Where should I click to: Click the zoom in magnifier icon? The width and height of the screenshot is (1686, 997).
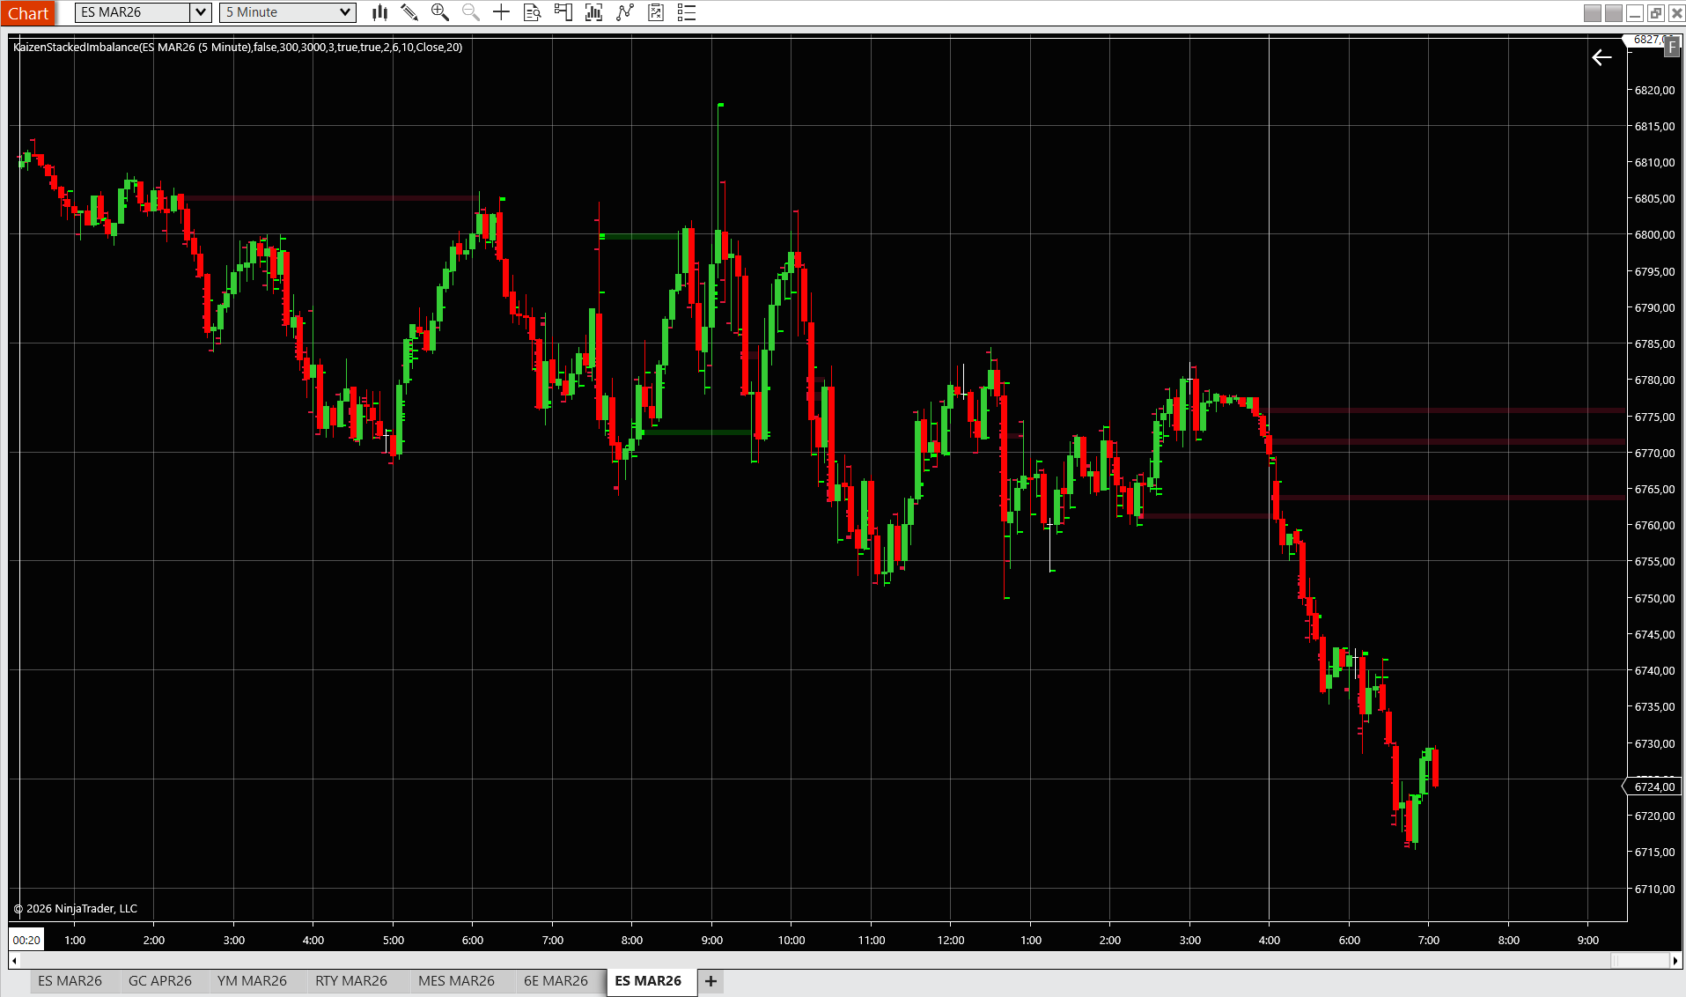(440, 12)
